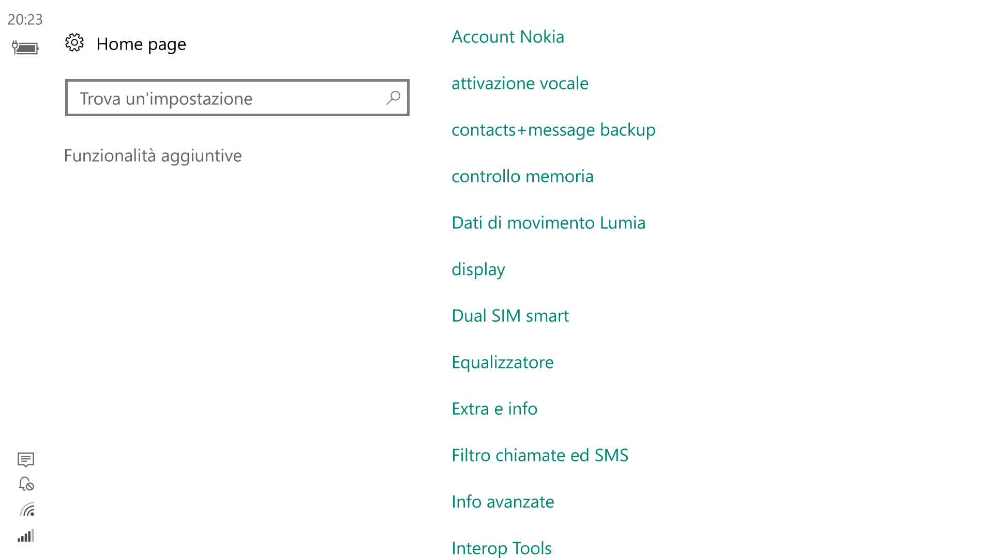This screenshot has width=993, height=558.
Task: Select controllo memoria
Action: (x=522, y=176)
